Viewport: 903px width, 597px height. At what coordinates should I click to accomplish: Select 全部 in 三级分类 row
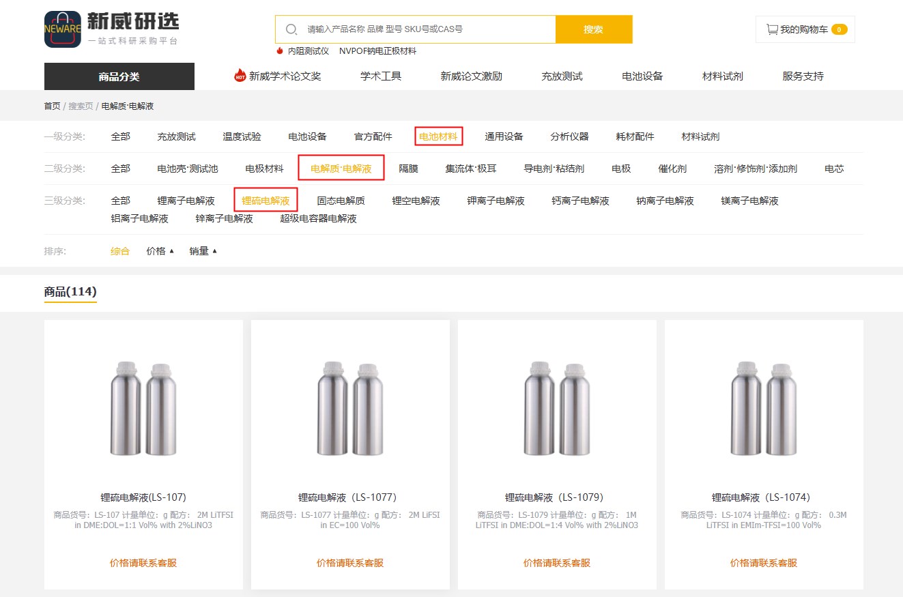coord(120,201)
